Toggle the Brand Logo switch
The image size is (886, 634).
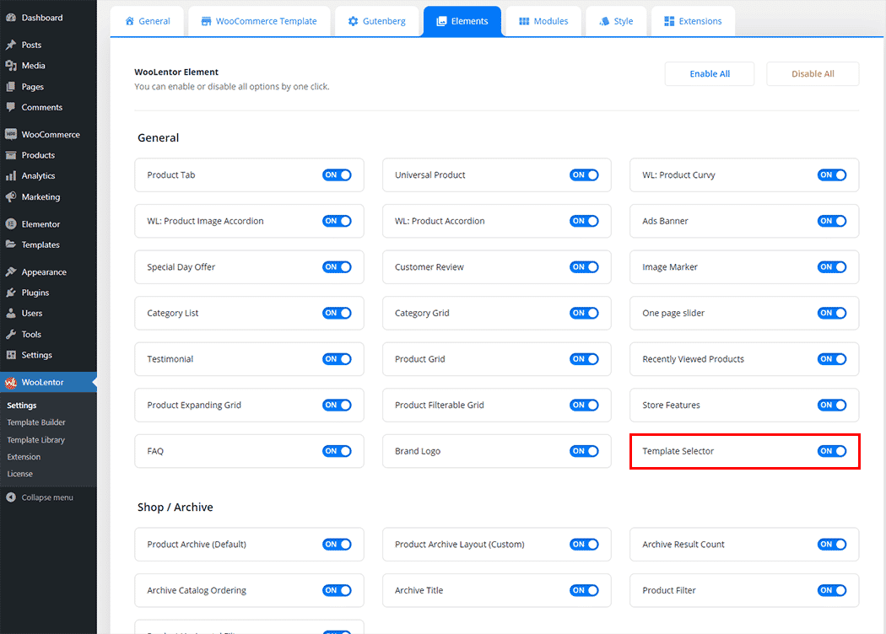pyautogui.click(x=584, y=451)
